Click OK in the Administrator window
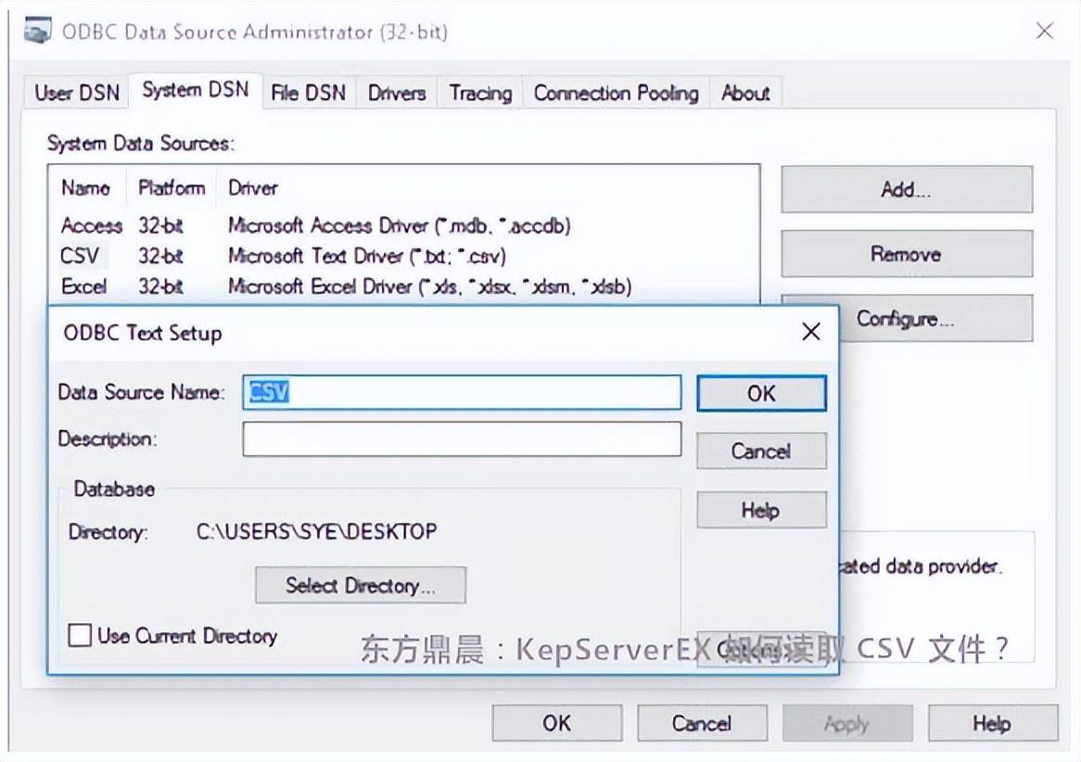Viewport: 1081px width, 762px height. (557, 723)
